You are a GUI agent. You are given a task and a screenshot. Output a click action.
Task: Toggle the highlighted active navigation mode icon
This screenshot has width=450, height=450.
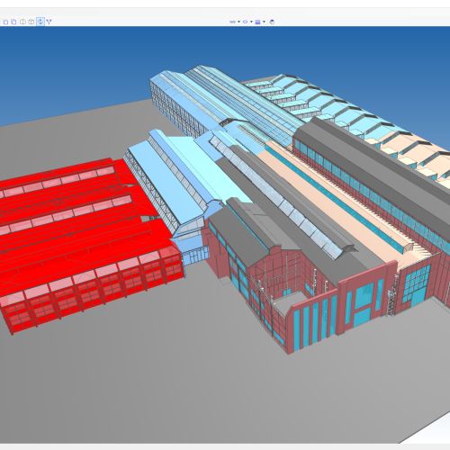pos(40,22)
